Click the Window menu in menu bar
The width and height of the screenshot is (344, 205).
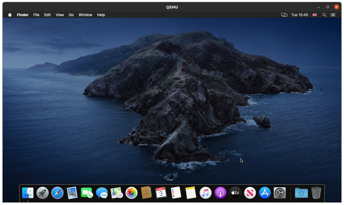coord(85,15)
